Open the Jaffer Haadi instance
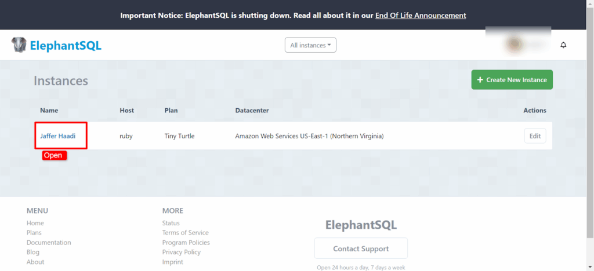The width and height of the screenshot is (594, 271). (x=57, y=136)
